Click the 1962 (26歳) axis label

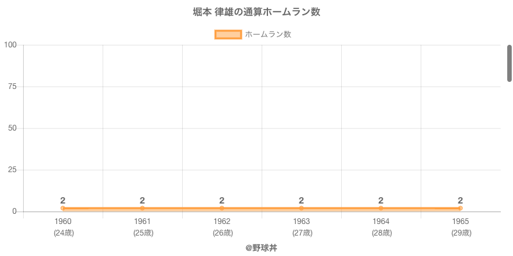(222, 227)
